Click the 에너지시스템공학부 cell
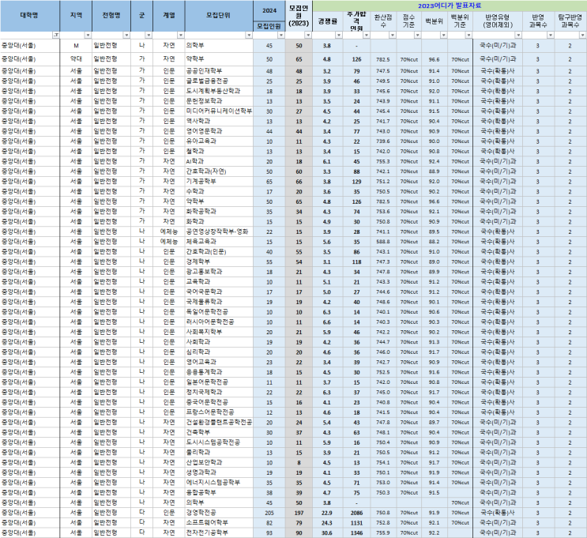The width and height of the screenshot is (587, 538). pyautogui.click(x=219, y=483)
